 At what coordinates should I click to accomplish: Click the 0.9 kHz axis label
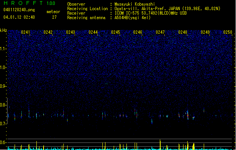point(3,86)
